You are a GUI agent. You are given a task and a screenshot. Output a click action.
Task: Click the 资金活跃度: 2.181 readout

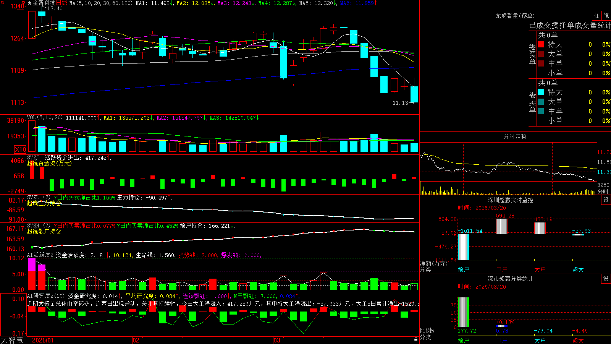tap(82, 255)
